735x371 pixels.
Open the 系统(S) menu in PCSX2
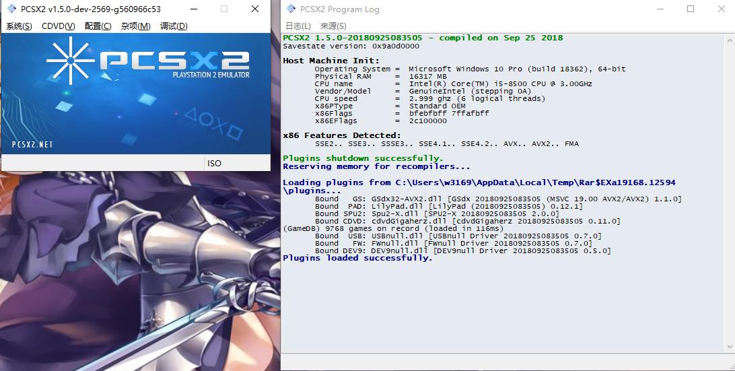pyautogui.click(x=20, y=26)
